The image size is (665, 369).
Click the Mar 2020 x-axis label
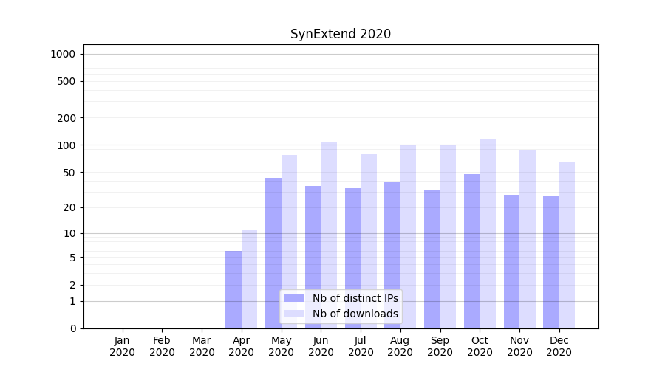[x=202, y=346]
